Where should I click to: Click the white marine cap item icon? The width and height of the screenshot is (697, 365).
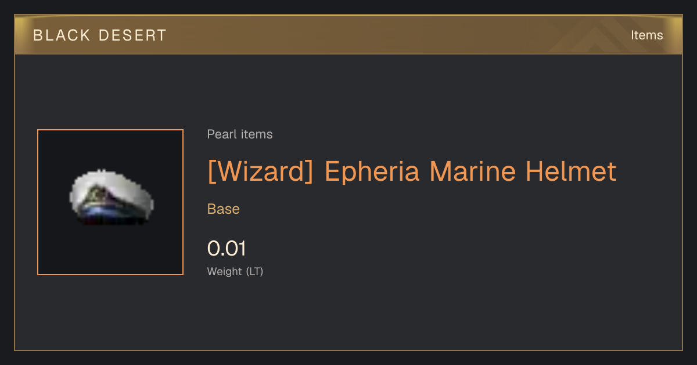click(x=110, y=198)
